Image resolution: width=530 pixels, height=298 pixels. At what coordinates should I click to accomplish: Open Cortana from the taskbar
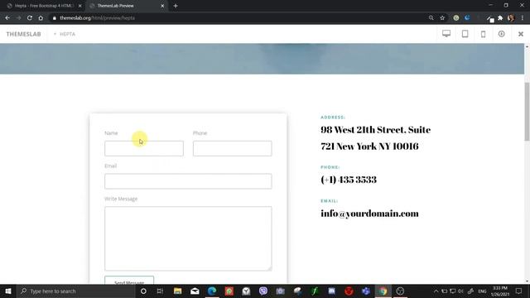[143, 291]
